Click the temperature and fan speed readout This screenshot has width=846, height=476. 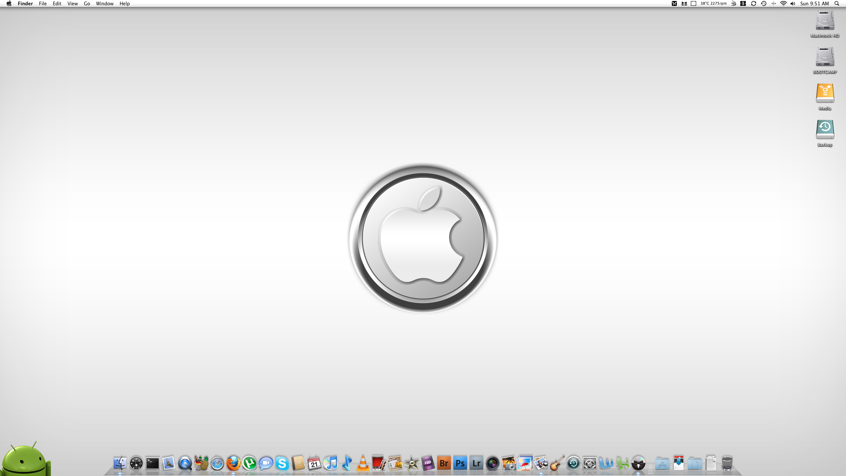point(713,4)
